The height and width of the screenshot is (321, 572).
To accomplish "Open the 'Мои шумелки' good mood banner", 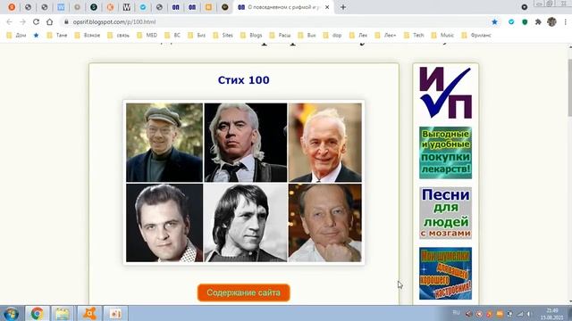I will 445,274.
